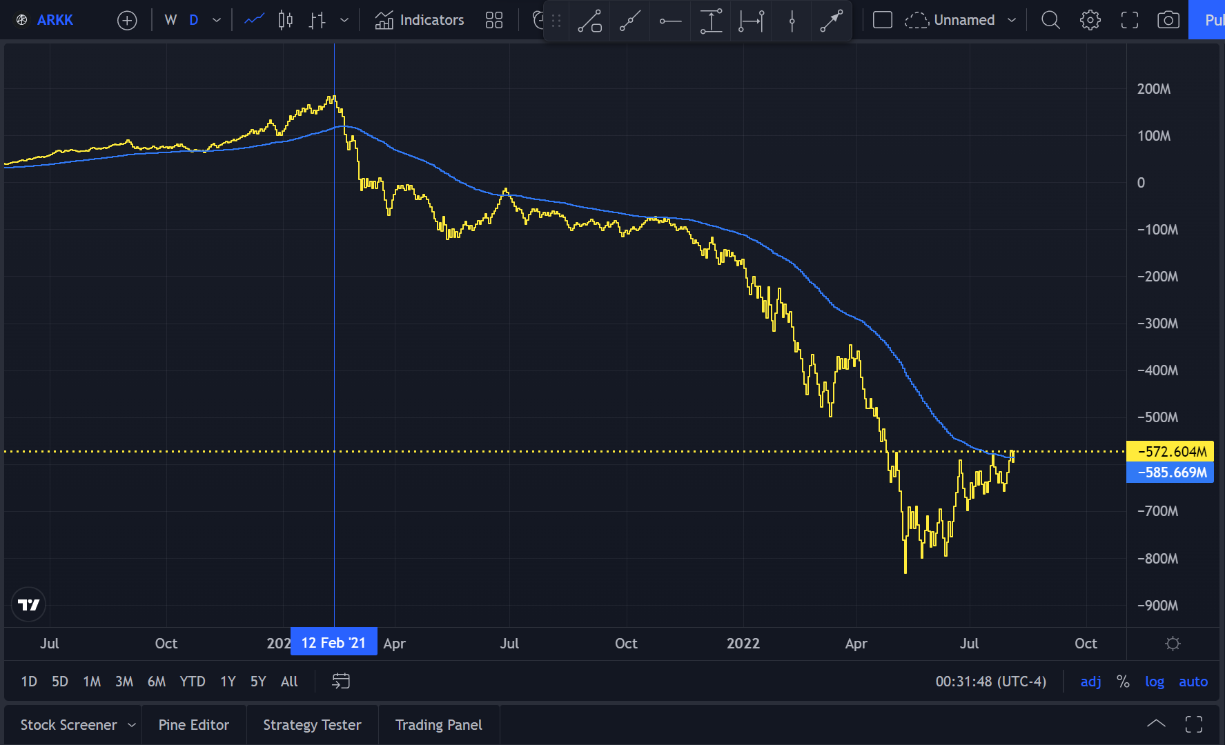Click the blue -585.669M price label

click(x=1170, y=473)
